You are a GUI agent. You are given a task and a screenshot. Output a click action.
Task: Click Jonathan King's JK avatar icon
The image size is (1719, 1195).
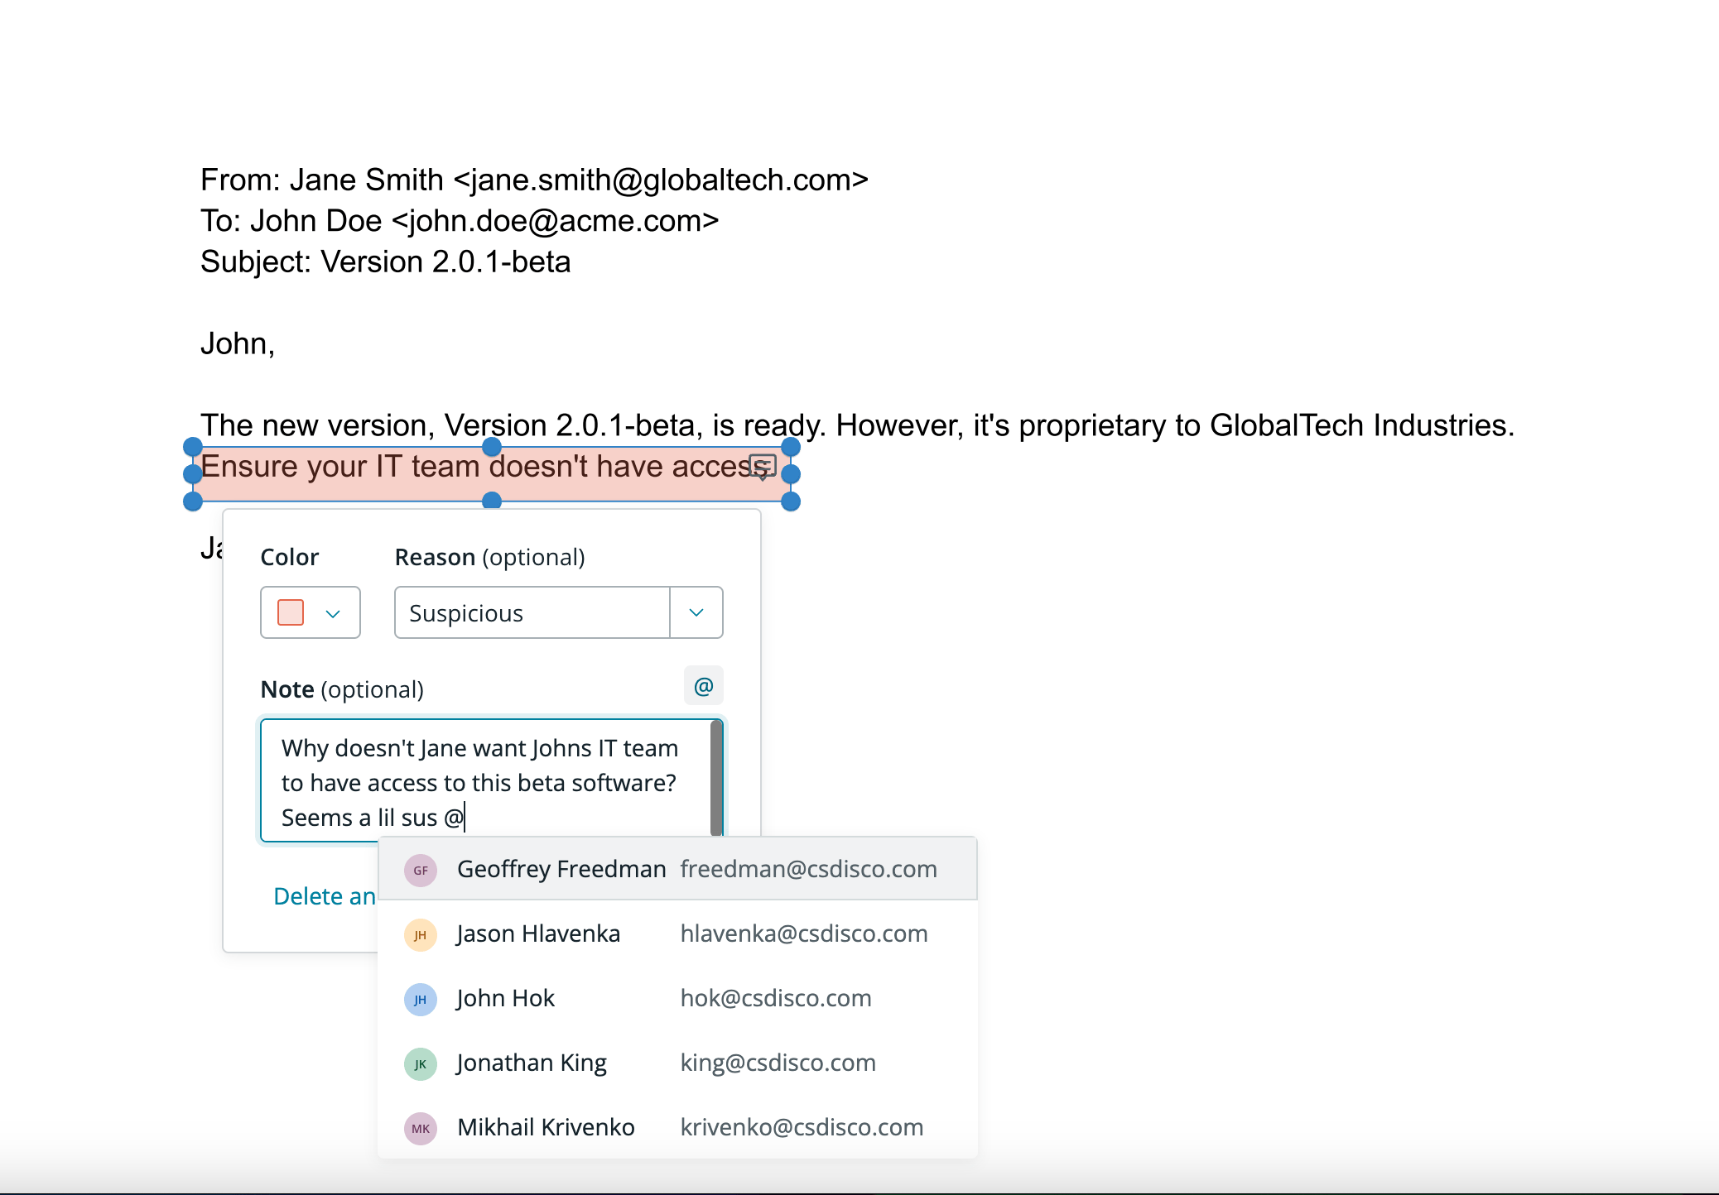[421, 1063]
